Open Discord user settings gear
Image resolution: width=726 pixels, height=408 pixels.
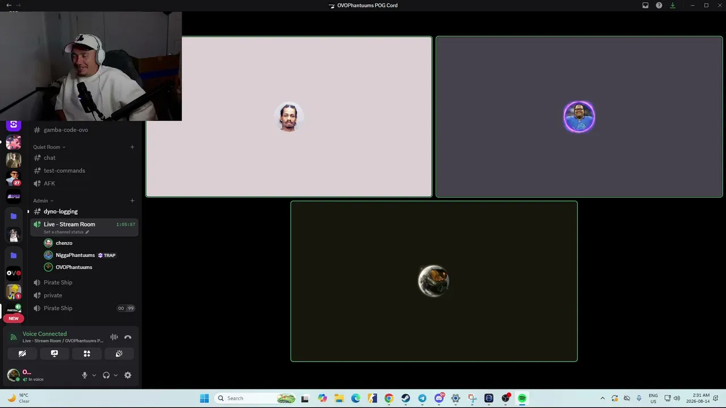(128, 375)
